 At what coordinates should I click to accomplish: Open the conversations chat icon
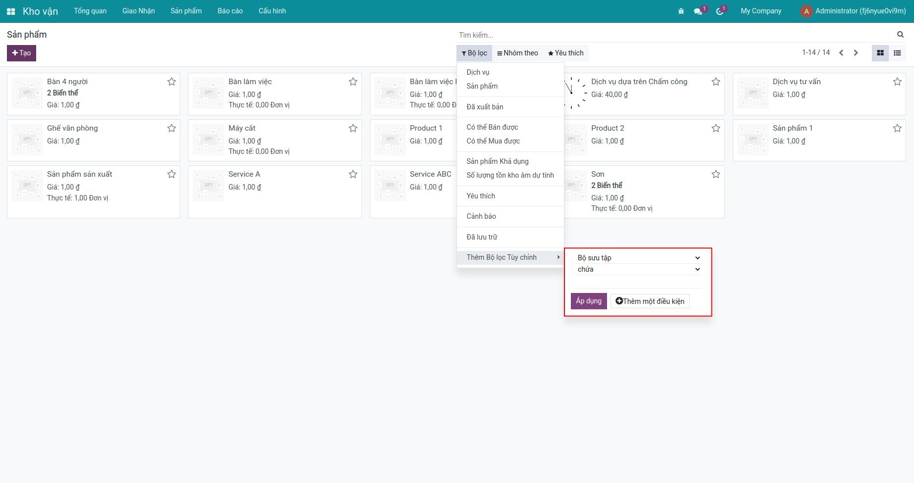[x=698, y=11]
